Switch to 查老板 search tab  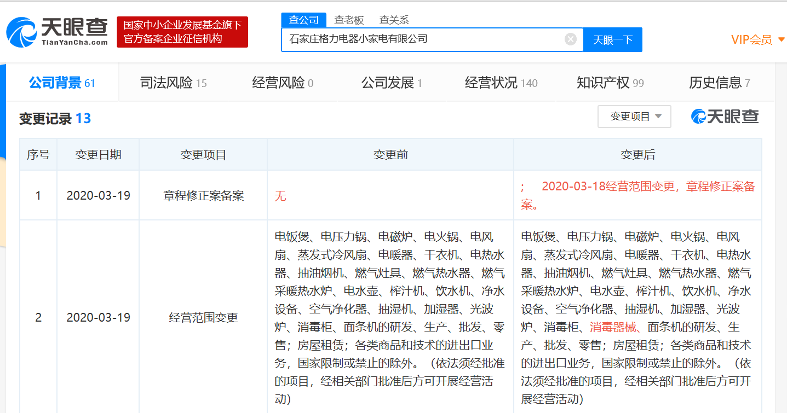click(x=349, y=20)
